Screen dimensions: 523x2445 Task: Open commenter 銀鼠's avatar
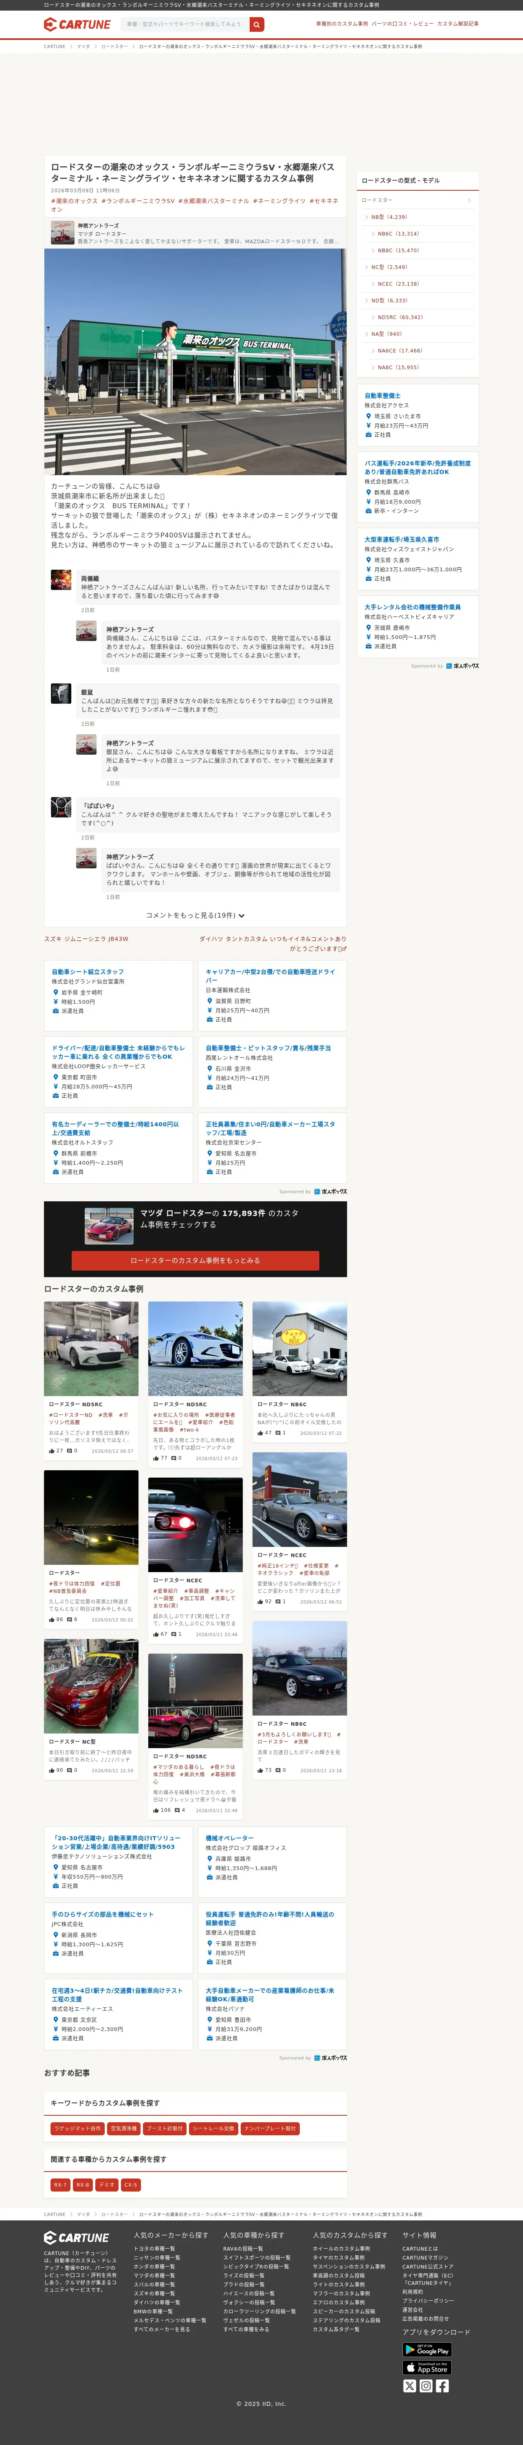(x=61, y=694)
